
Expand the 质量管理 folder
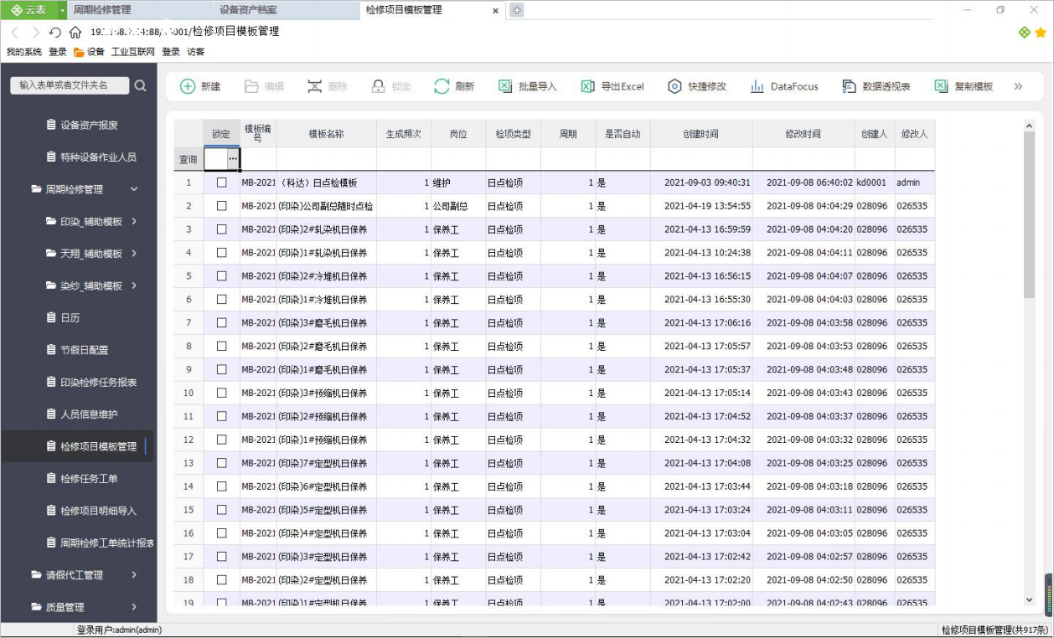[x=134, y=607]
